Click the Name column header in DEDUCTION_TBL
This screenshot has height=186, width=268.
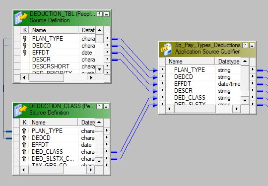[x=54, y=30]
